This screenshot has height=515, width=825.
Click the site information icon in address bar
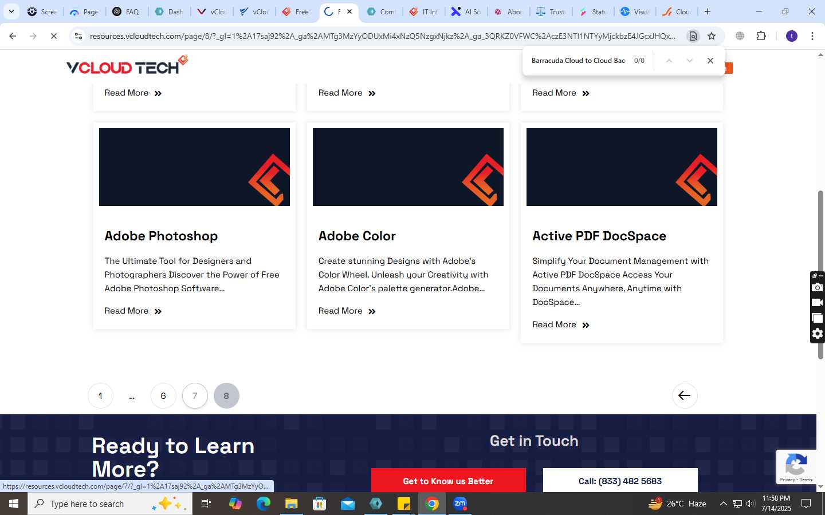click(78, 36)
